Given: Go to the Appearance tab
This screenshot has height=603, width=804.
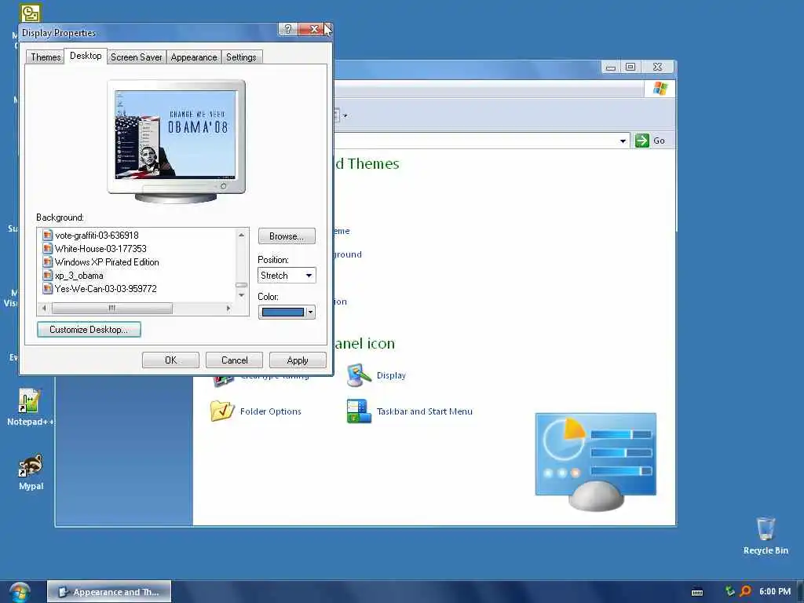Looking at the screenshot, I should [x=194, y=57].
